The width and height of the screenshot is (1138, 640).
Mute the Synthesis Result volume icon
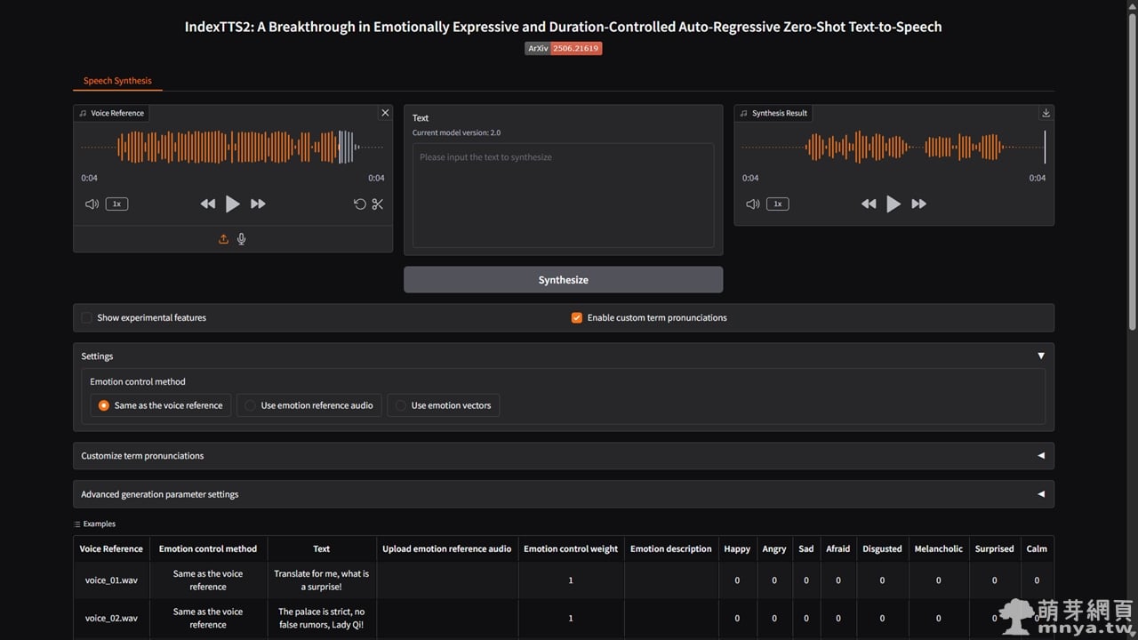(x=753, y=204)
